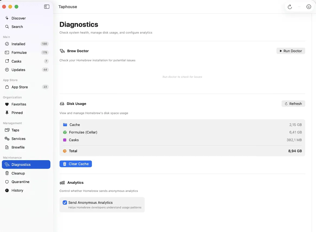Select Formulae in the sidebar
Screen dimensions: 316x232
point(26,52)
